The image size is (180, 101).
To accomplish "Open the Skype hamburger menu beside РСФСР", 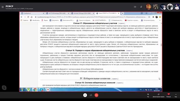I will click(3, 7).
